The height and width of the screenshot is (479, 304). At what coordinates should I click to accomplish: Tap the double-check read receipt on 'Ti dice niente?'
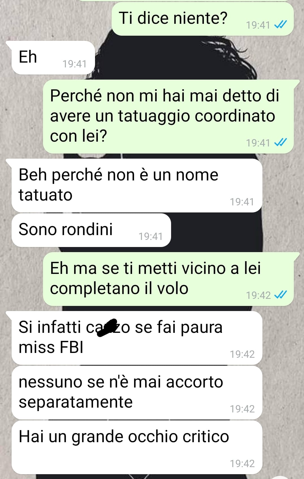pos(281,25)
